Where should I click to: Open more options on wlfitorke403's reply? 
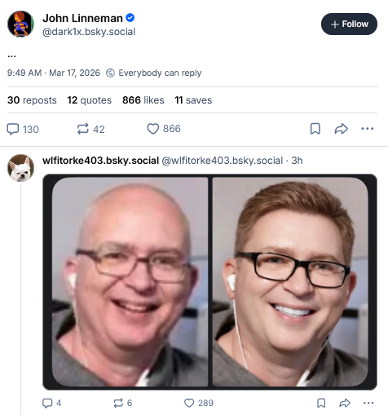tap(368, 403)
